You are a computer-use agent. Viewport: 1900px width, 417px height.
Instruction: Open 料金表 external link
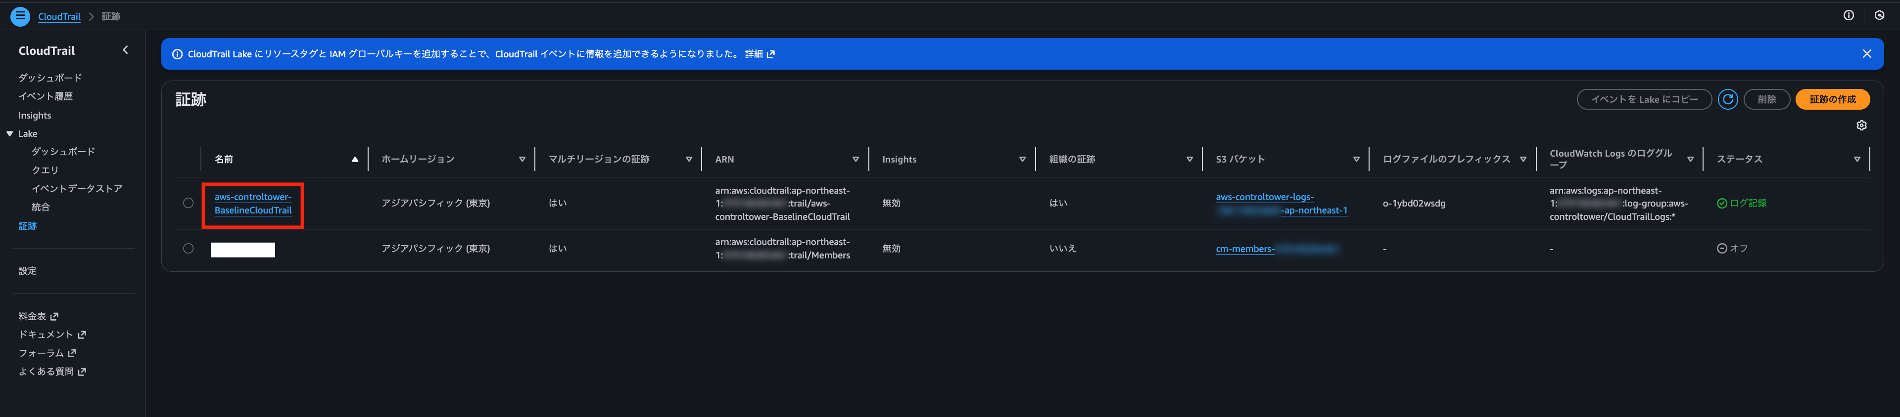click(x=39, y=316)
